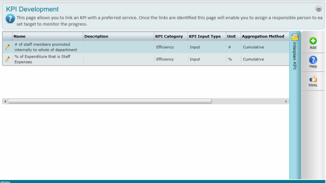Image resolution: width=326 pixels, height=183 pixels.
Task: Collapse the KPI Development header panel
Action: (318, 8)
